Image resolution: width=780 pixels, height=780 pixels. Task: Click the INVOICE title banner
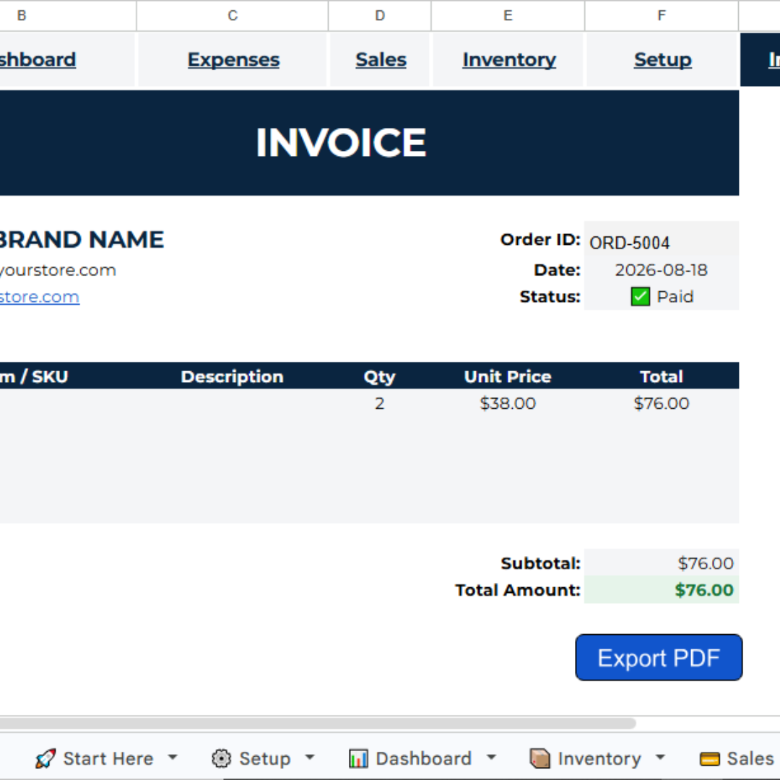pos(369,143)
